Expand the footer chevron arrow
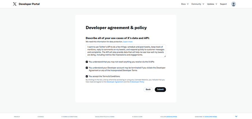This screenshot has height=119, width=252. (236, 116)
